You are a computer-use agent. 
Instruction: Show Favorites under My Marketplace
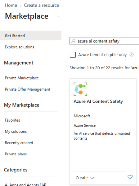pyautogui.click(x=12, y=120)
